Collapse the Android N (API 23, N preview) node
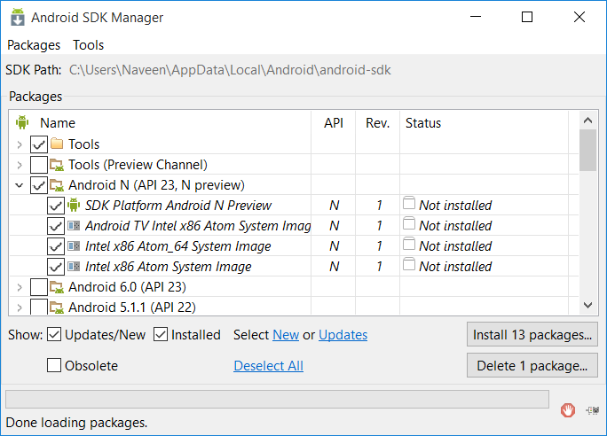 pos(20,185)
